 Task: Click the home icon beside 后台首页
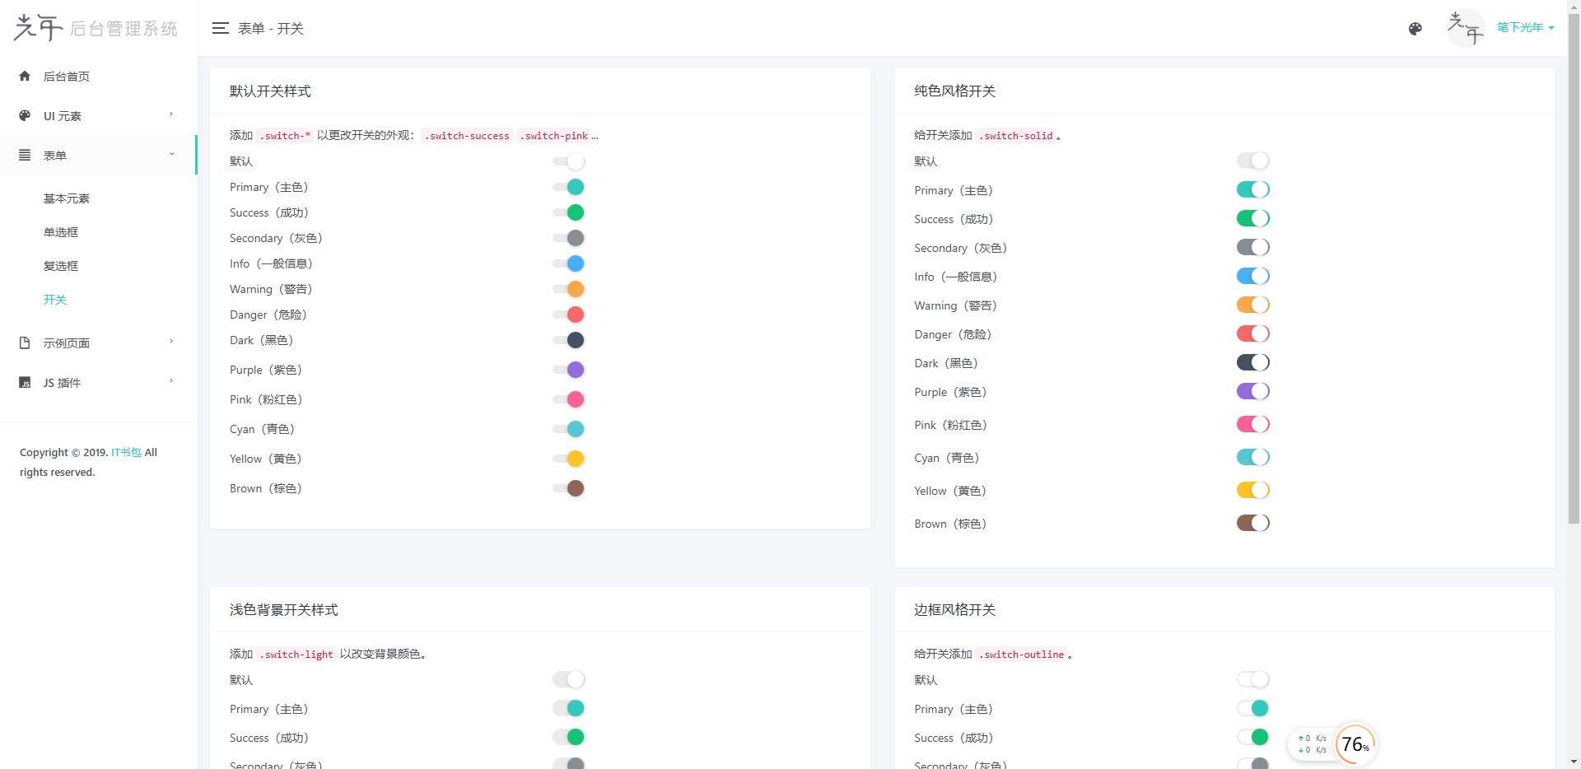click(25, 76)
